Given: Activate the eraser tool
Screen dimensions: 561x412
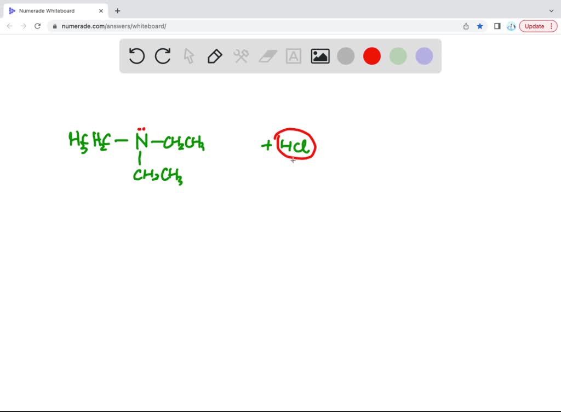Looking at the screenshot, I should pos(267,56).
